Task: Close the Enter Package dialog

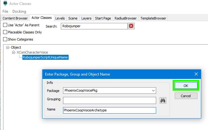Action: [x=196, y=74]
